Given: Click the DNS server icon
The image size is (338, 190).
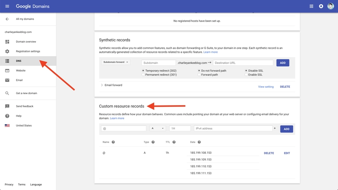Looking at the screenshot, I should coord(7,61).
